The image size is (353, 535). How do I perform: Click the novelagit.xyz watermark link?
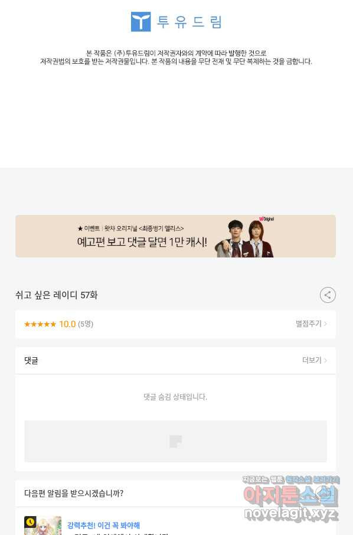pyautogui.click(x=290, y=514)
